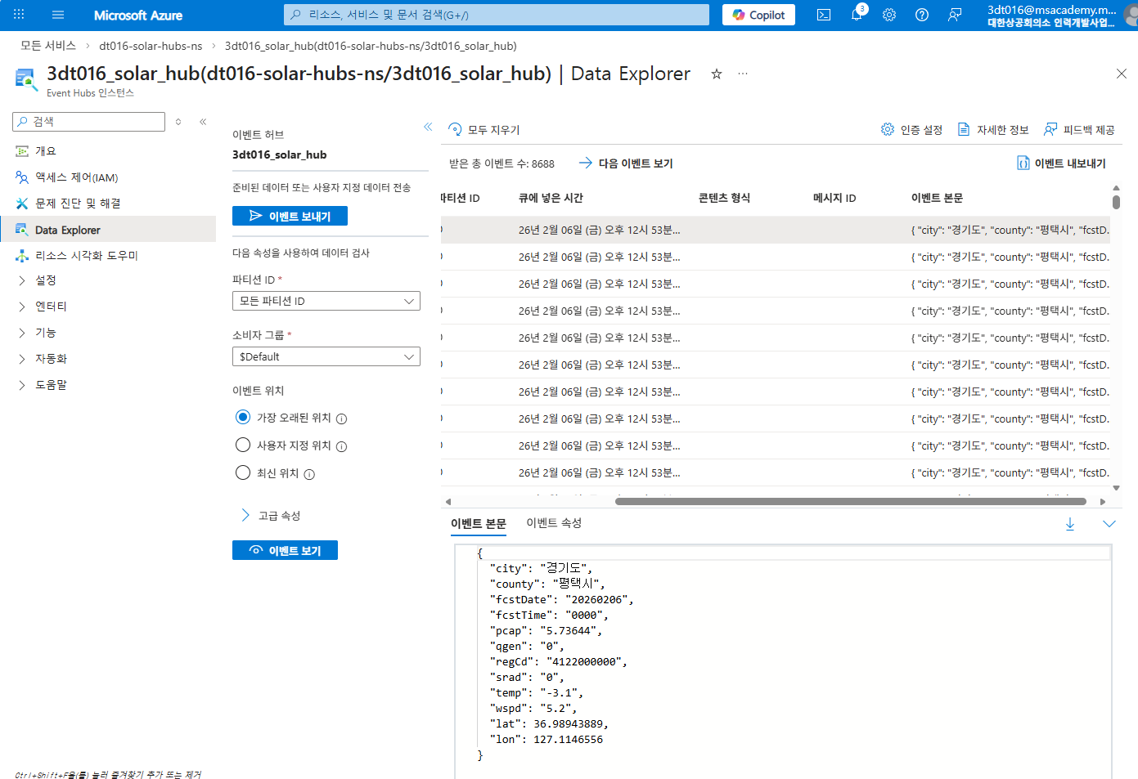Click 다음 이벤트 보기
Image resolution: width=1138 pixels, height=779 pixels.
626,163
